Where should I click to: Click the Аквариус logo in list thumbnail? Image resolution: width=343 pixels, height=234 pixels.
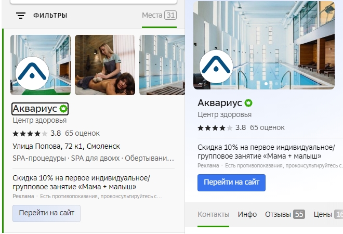click(32, 73)
